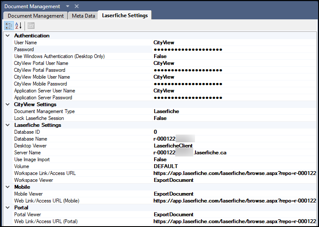Edit Application Server User Name value
The height and width of the screenshot is (227, 319).
[x=234, y=91]
